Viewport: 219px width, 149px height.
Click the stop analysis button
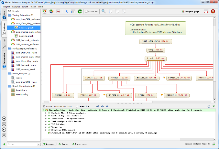pyautogui.click(x=4, y=135)
